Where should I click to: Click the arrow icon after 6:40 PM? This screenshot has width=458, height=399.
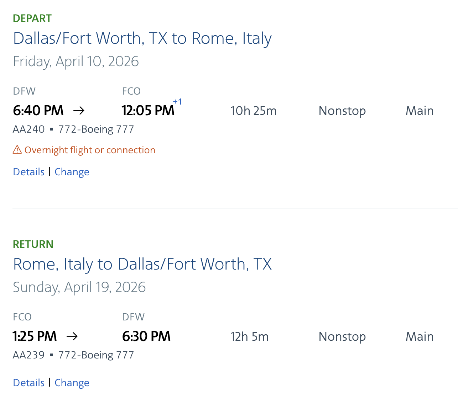[79, 111]
